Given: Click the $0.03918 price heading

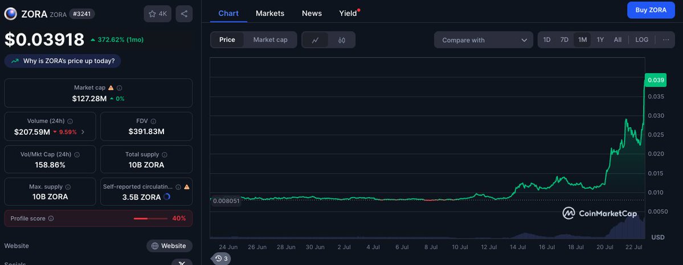Looking at the screenshot, I should [44, 40].
